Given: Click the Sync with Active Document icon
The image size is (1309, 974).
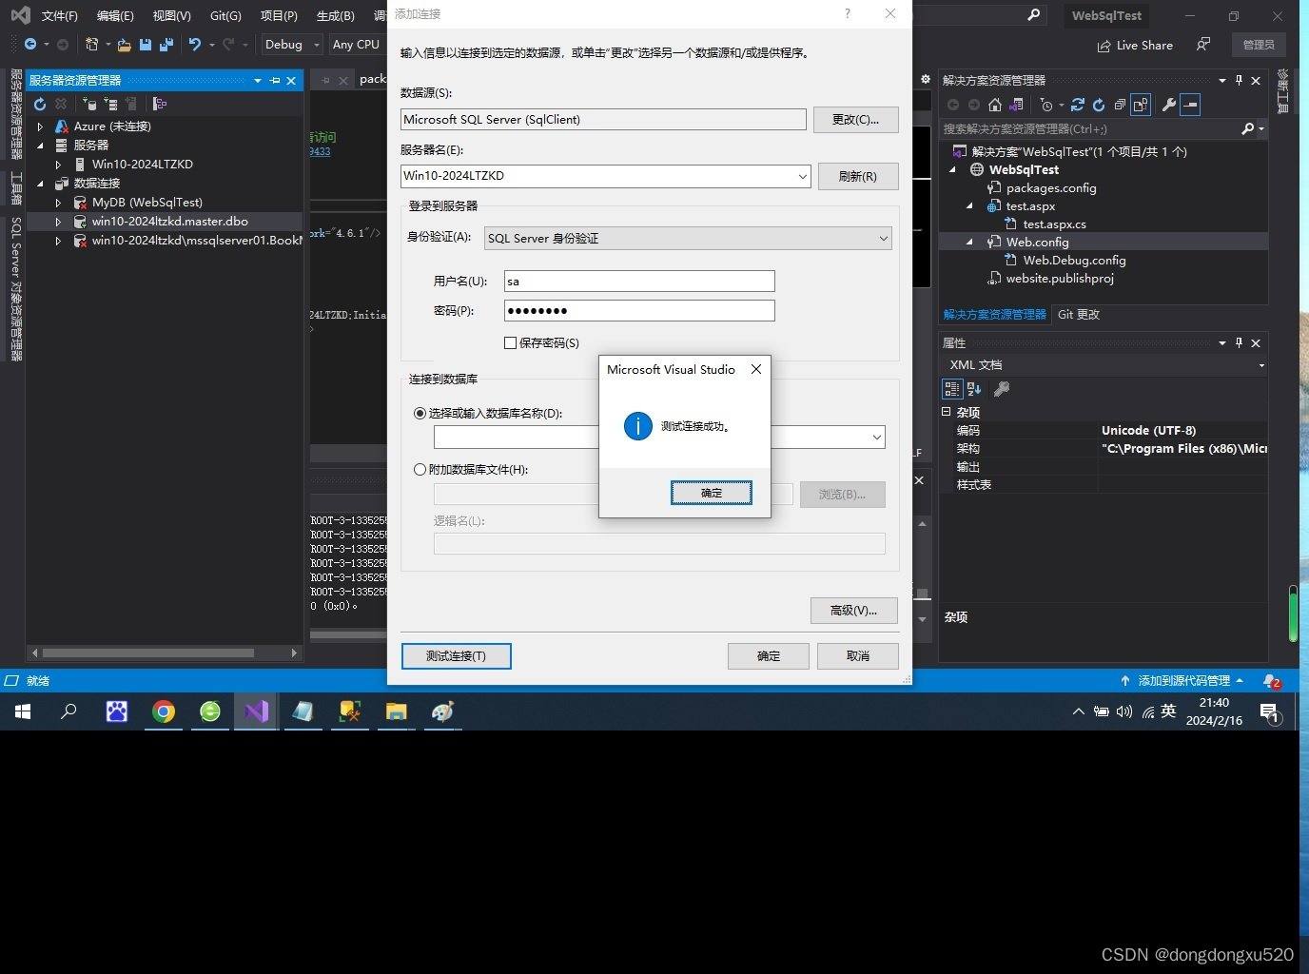Looking at the screenshot, I should (1078, 105).
